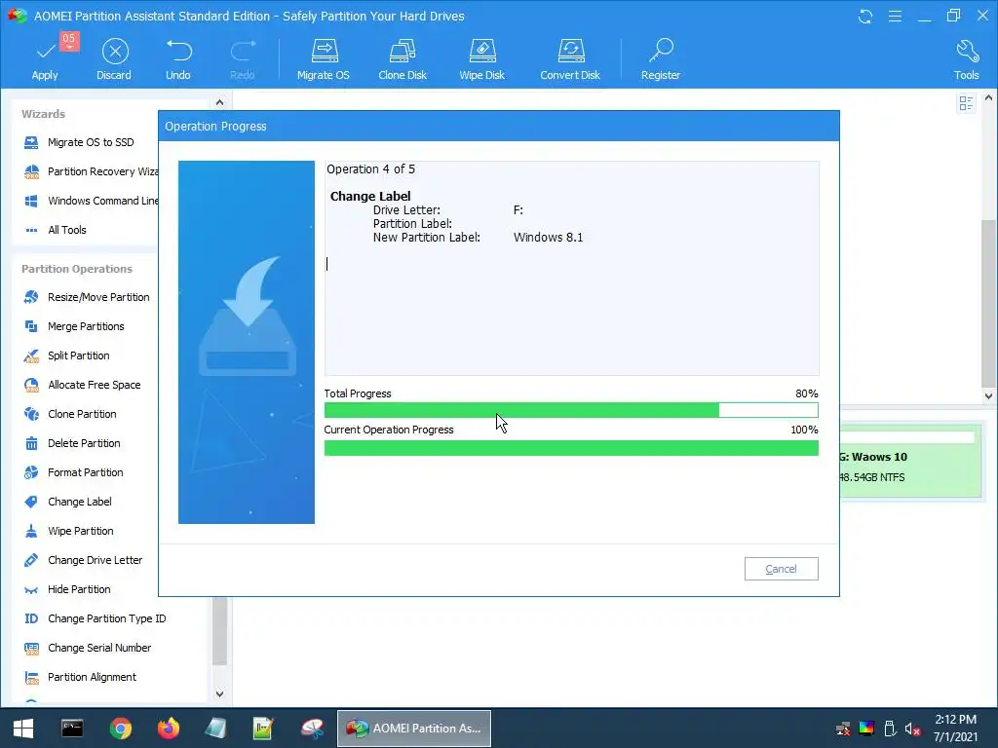The width and height of the screenshot is (998, 748).
Task: Click the Total Progress bar
Action: (571, 410)
